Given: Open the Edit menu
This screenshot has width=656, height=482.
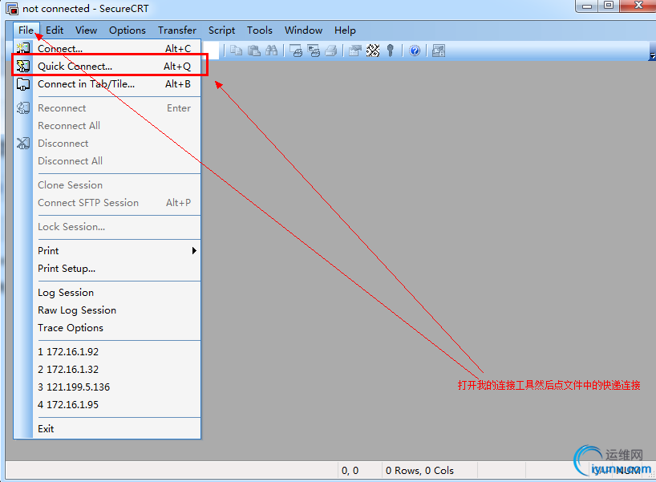Looking at the screenshot, I should point(55,30).
